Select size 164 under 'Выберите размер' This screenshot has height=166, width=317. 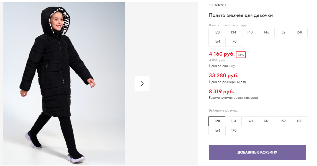pyautogui.click(x=217, y=131)
